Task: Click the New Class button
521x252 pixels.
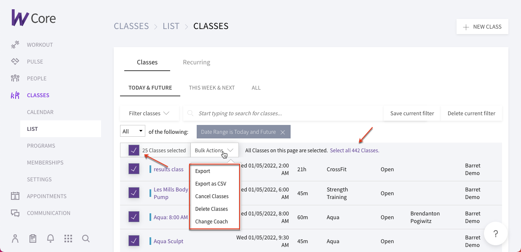Action: (x=482, y=27)
